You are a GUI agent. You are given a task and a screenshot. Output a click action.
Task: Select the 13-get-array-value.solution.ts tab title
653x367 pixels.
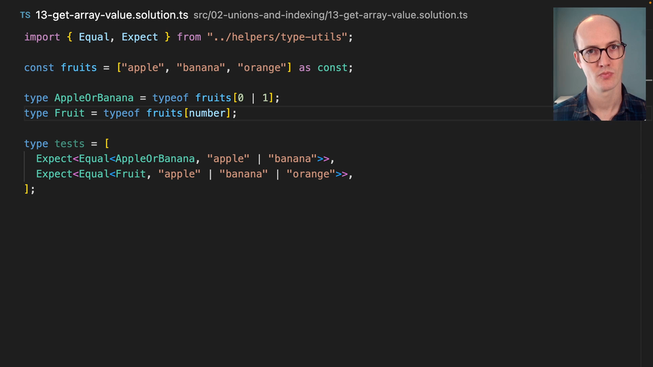click(112, 15)
